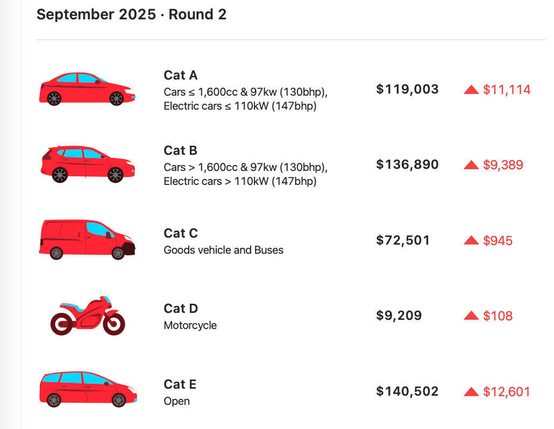Click the red up-arrow beside $945
554x429 pixels.
pyautogui.click(x=471, y=240)
